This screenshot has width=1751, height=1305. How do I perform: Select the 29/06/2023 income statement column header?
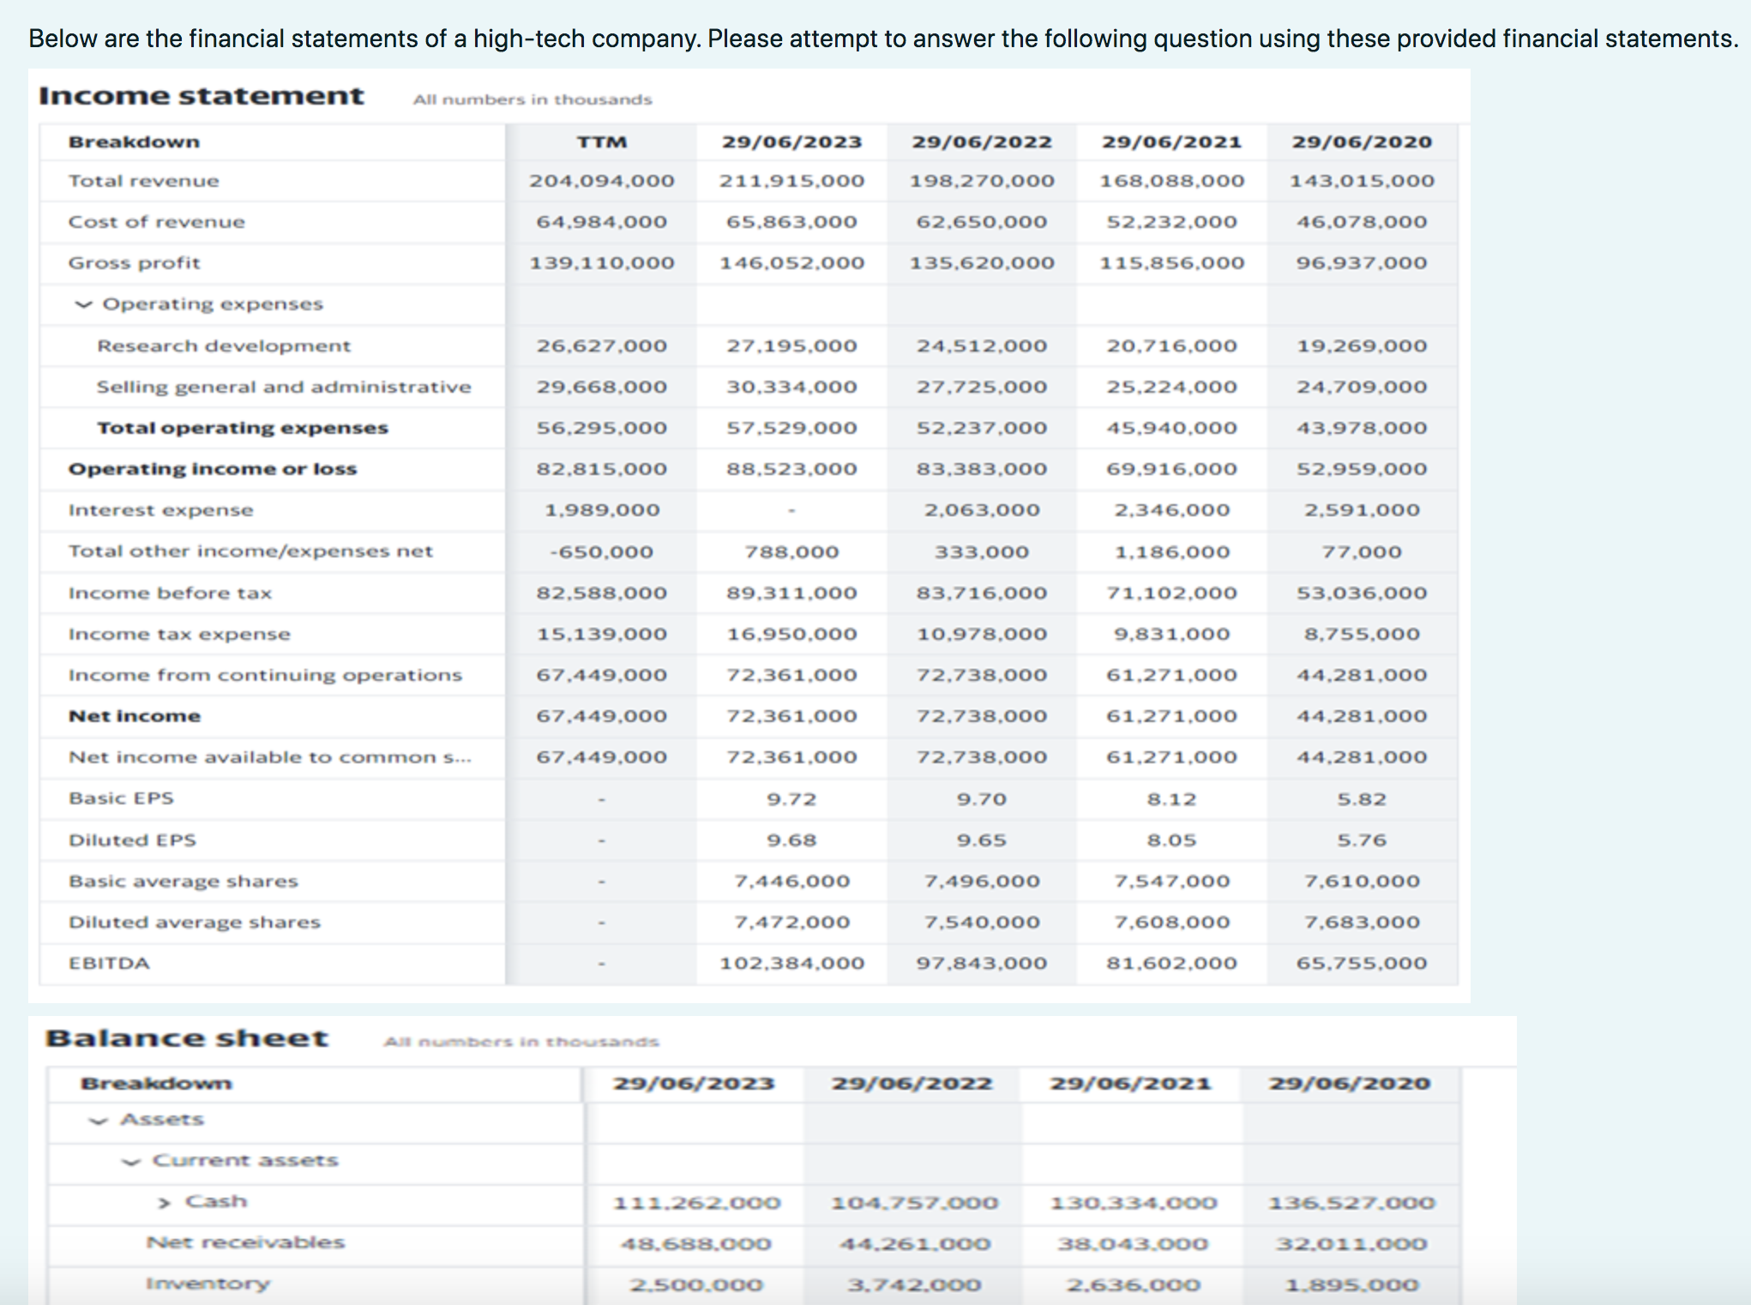coord(791,141)
